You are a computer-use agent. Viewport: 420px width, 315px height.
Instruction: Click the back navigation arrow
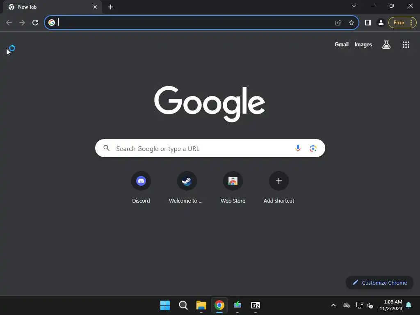[9, 23]
